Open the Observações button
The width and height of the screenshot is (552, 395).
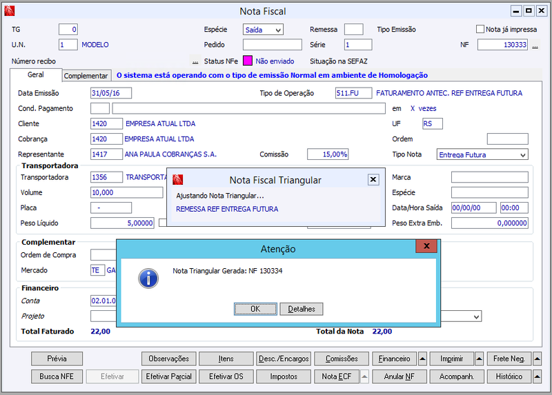168,358
